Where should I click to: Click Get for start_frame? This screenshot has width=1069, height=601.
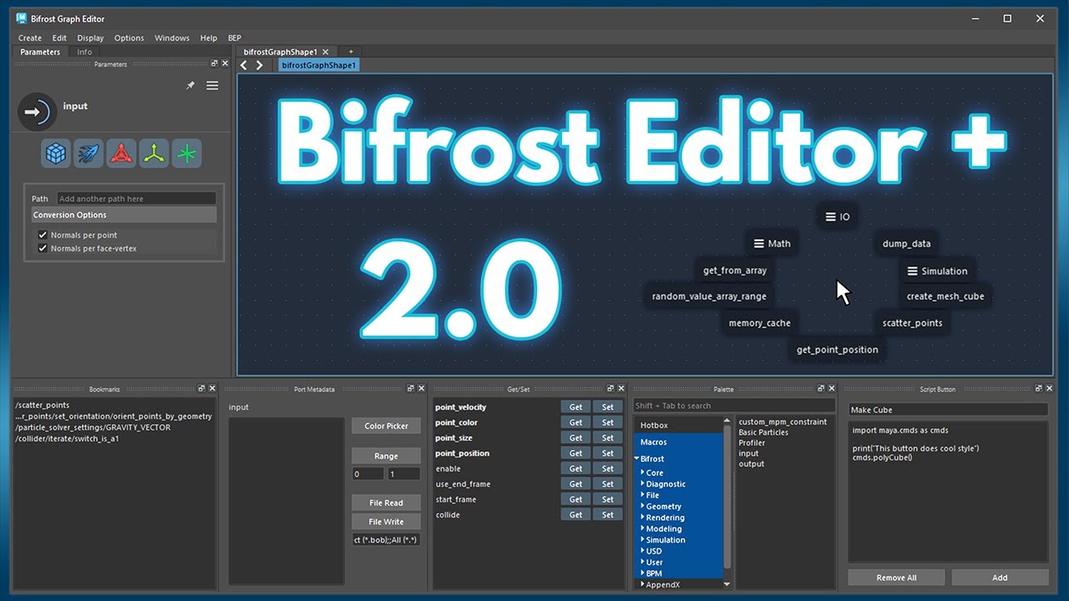point(575,499)
